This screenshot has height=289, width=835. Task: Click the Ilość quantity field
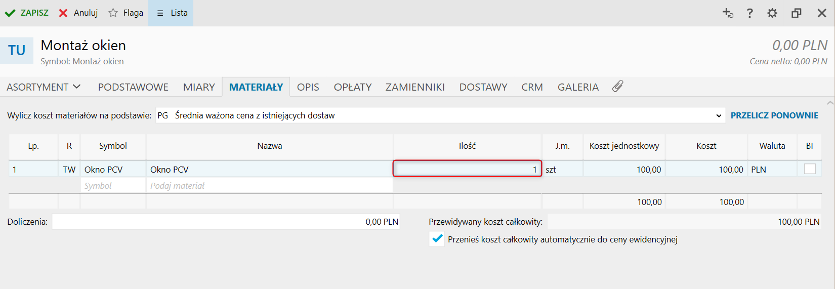[x=467, y=169]
